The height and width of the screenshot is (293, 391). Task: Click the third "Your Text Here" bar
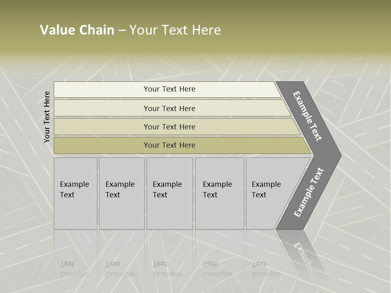169,127
